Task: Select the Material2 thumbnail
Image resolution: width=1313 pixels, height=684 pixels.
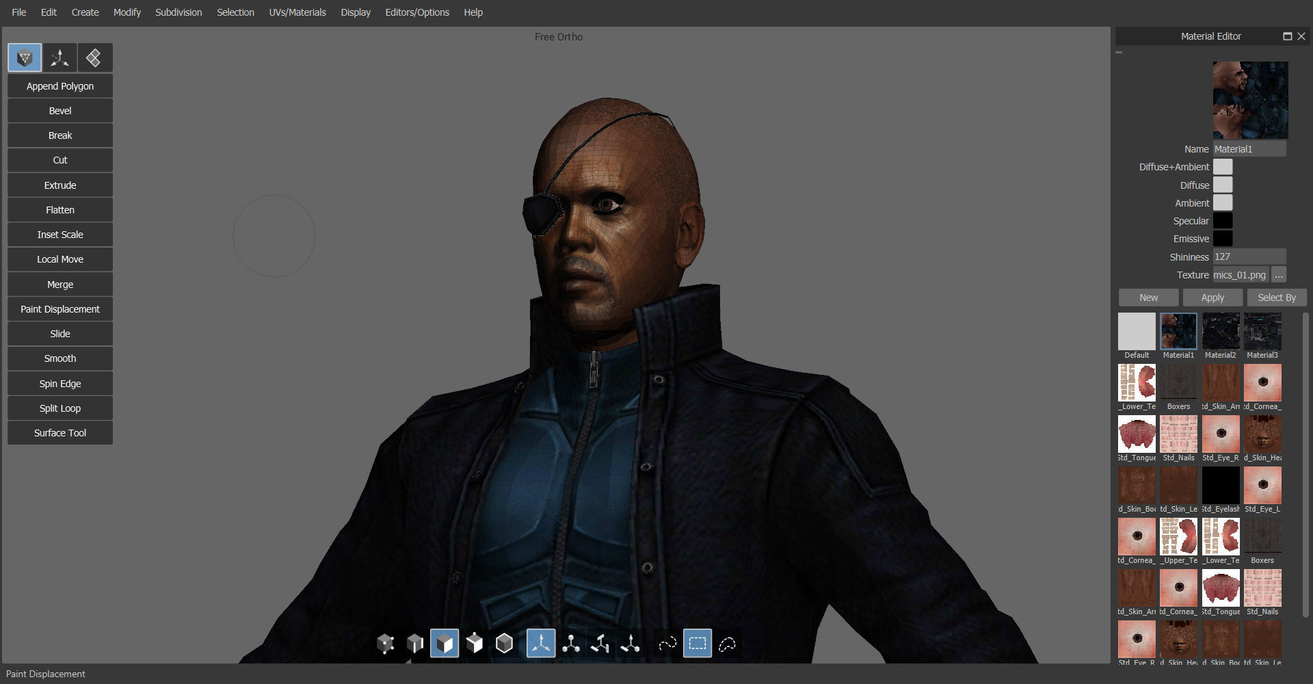Action: [1221, 332]
